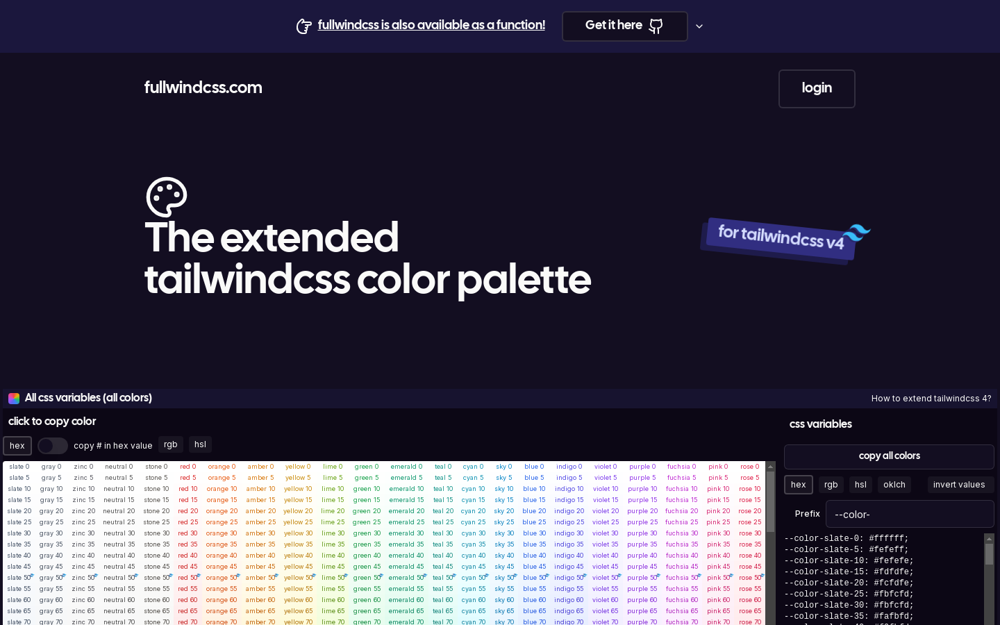
Task: Copy the slate 0 color
Action: point(19,467)
